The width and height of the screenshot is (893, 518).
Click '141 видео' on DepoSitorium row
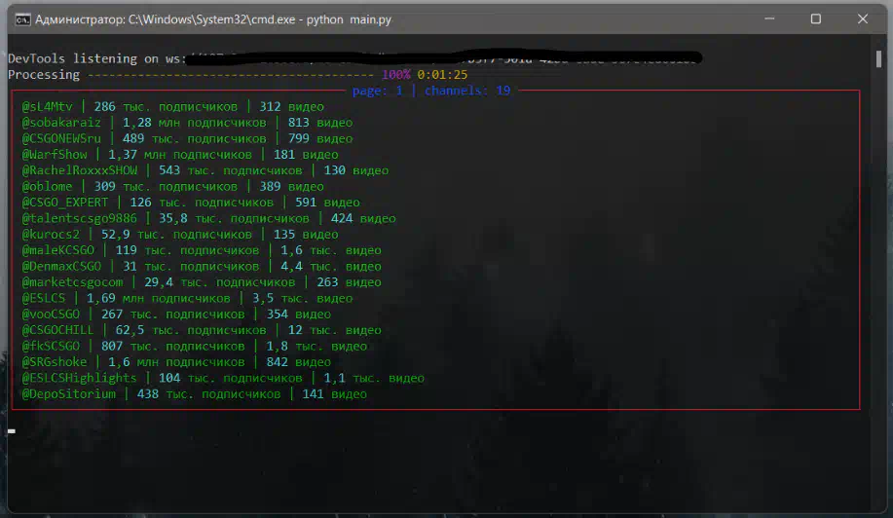tap(334, 393)
